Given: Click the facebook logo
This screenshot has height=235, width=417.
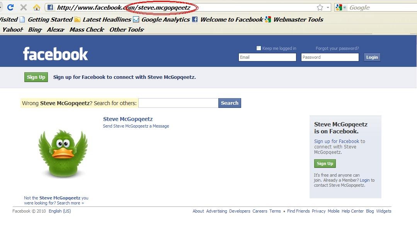Looking at the screenshot, I should [x=55, y=54].
